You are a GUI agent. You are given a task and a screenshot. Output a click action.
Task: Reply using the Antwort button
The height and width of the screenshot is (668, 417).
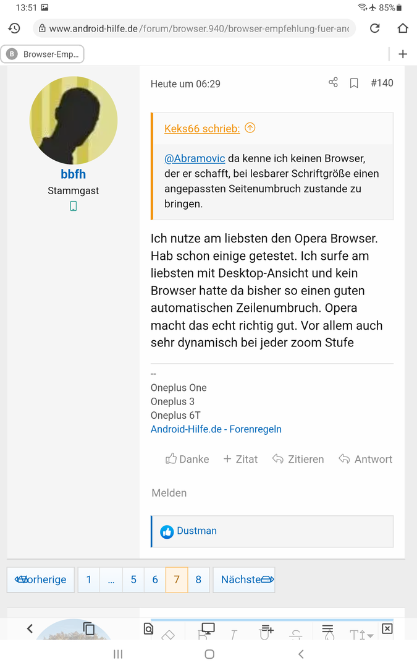point(366,459)
